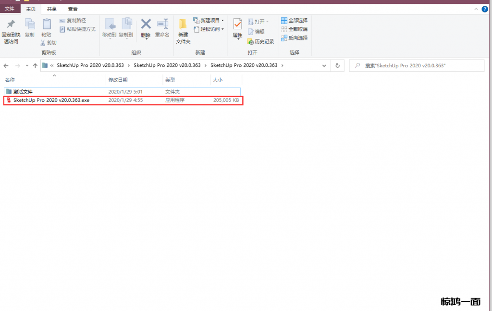Image resolution: width=492 pixels, height=311 pixels.
Task: Click the 新建文件夹 new folder icon
Action: (183, 25)
